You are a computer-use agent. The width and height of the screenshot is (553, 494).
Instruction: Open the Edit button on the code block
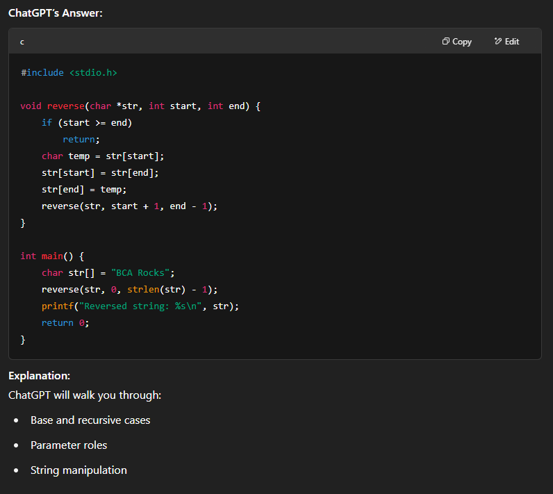[x=506, y=42]
